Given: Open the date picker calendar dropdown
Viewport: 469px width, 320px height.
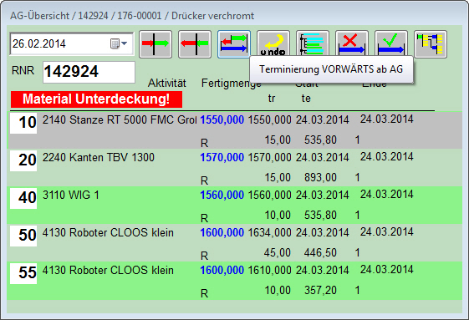Looking at the screenshot, I should (x=119, y=43).
